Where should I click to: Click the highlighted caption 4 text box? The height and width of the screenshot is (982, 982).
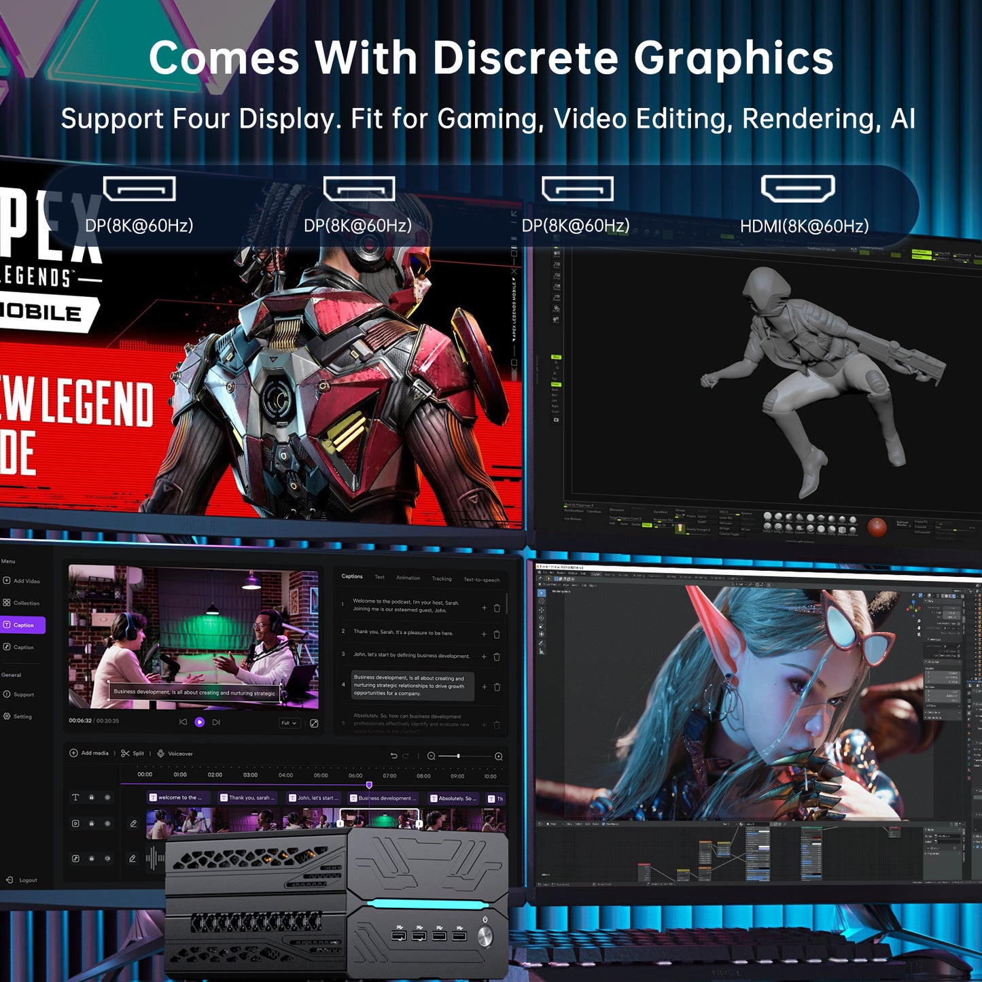coord(412,686)
